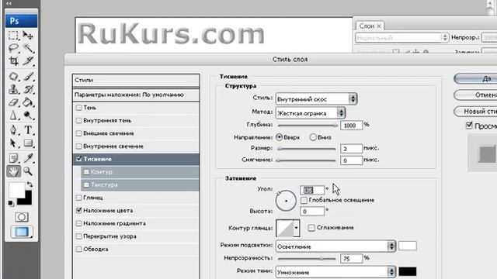
Task: Uncheck the Тиснение checkbox
Action: [x=79, y=159]
